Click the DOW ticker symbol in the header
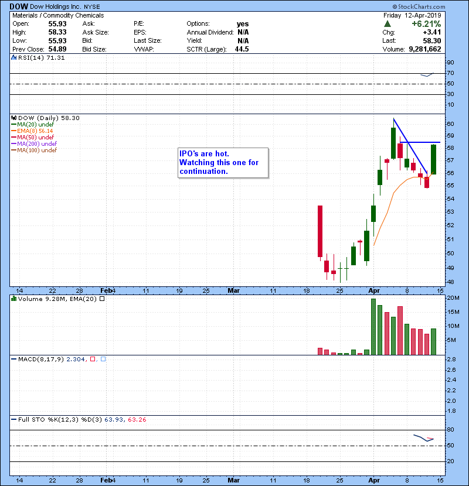Viewport: 469px width, 486px height. click(19, 6)
